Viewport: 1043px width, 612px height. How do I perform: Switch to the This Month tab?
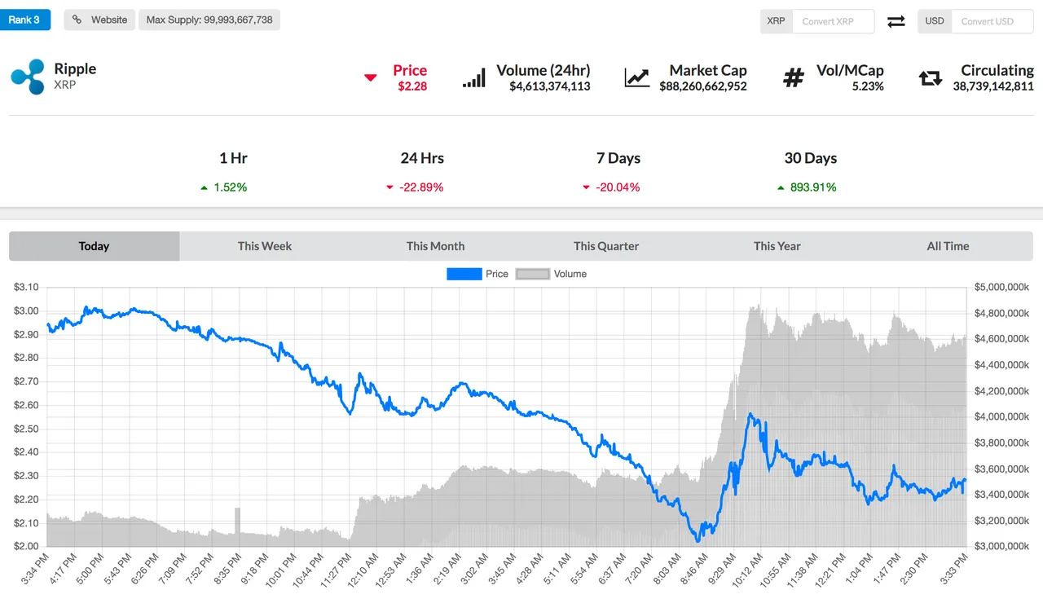pos(436,246)
